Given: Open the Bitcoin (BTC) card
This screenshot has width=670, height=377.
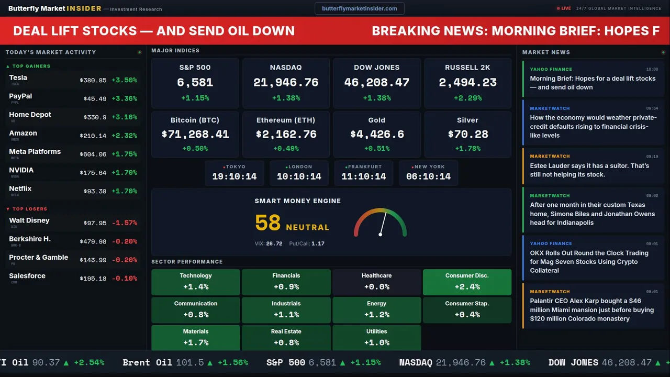Looking at the screenshot, I should click(x=195, y=134).
